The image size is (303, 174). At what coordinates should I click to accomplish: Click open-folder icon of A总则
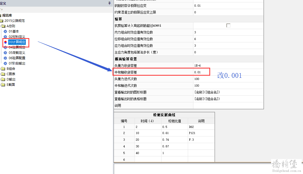3,26
